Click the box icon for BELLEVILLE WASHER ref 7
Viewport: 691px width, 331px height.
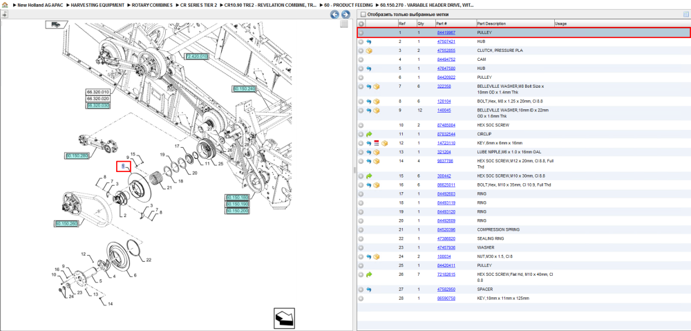(x=377, y=86)
